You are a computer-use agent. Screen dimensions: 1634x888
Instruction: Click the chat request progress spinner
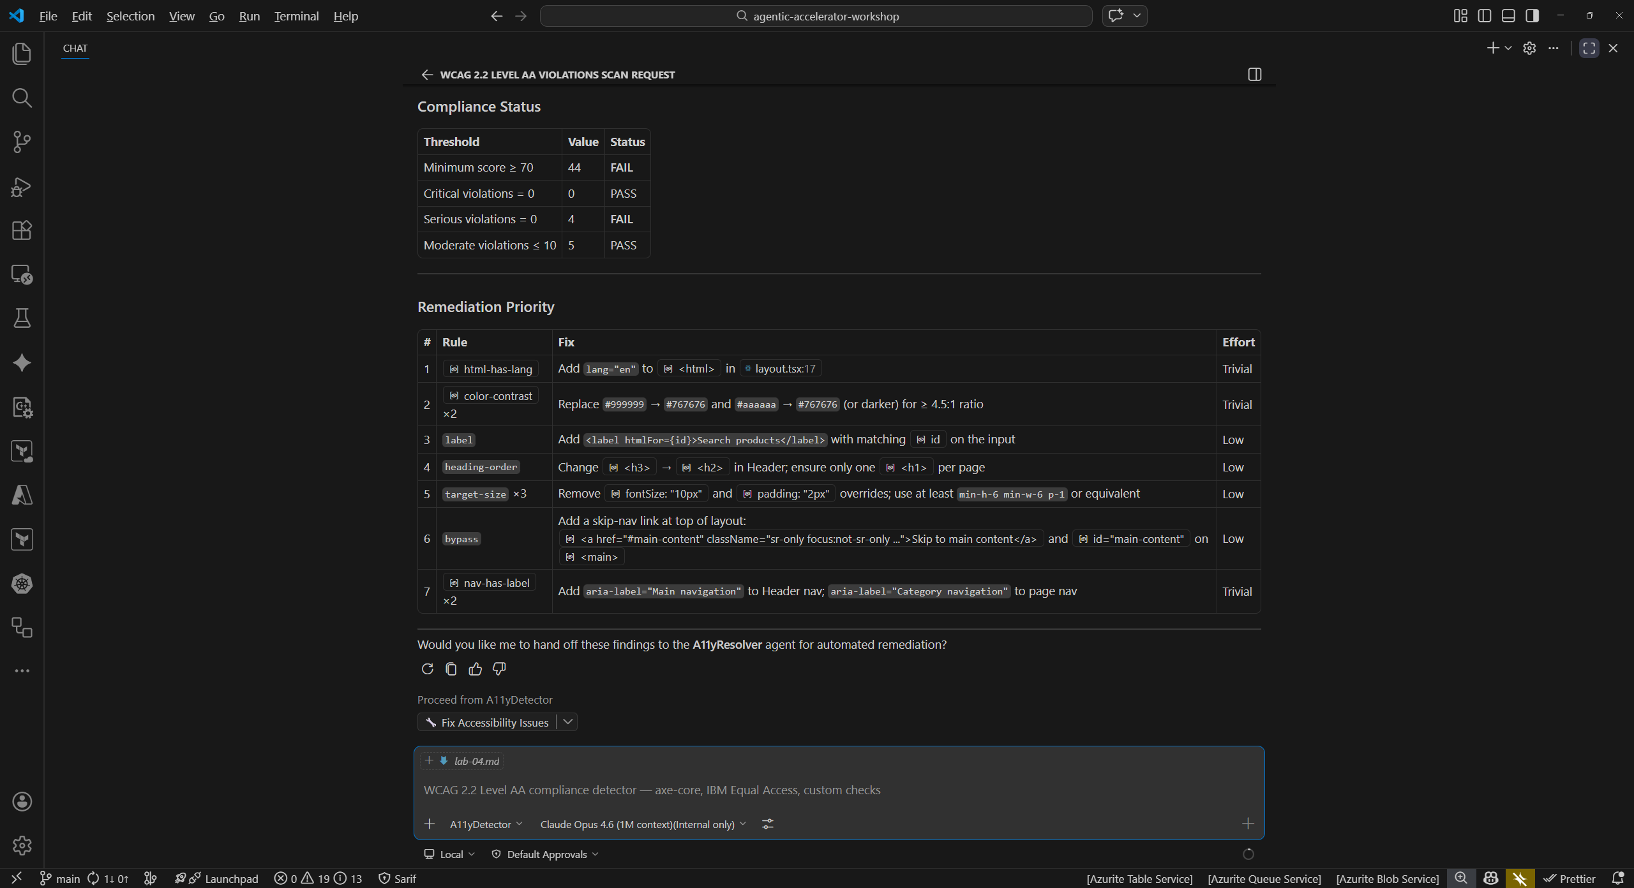1248,854
